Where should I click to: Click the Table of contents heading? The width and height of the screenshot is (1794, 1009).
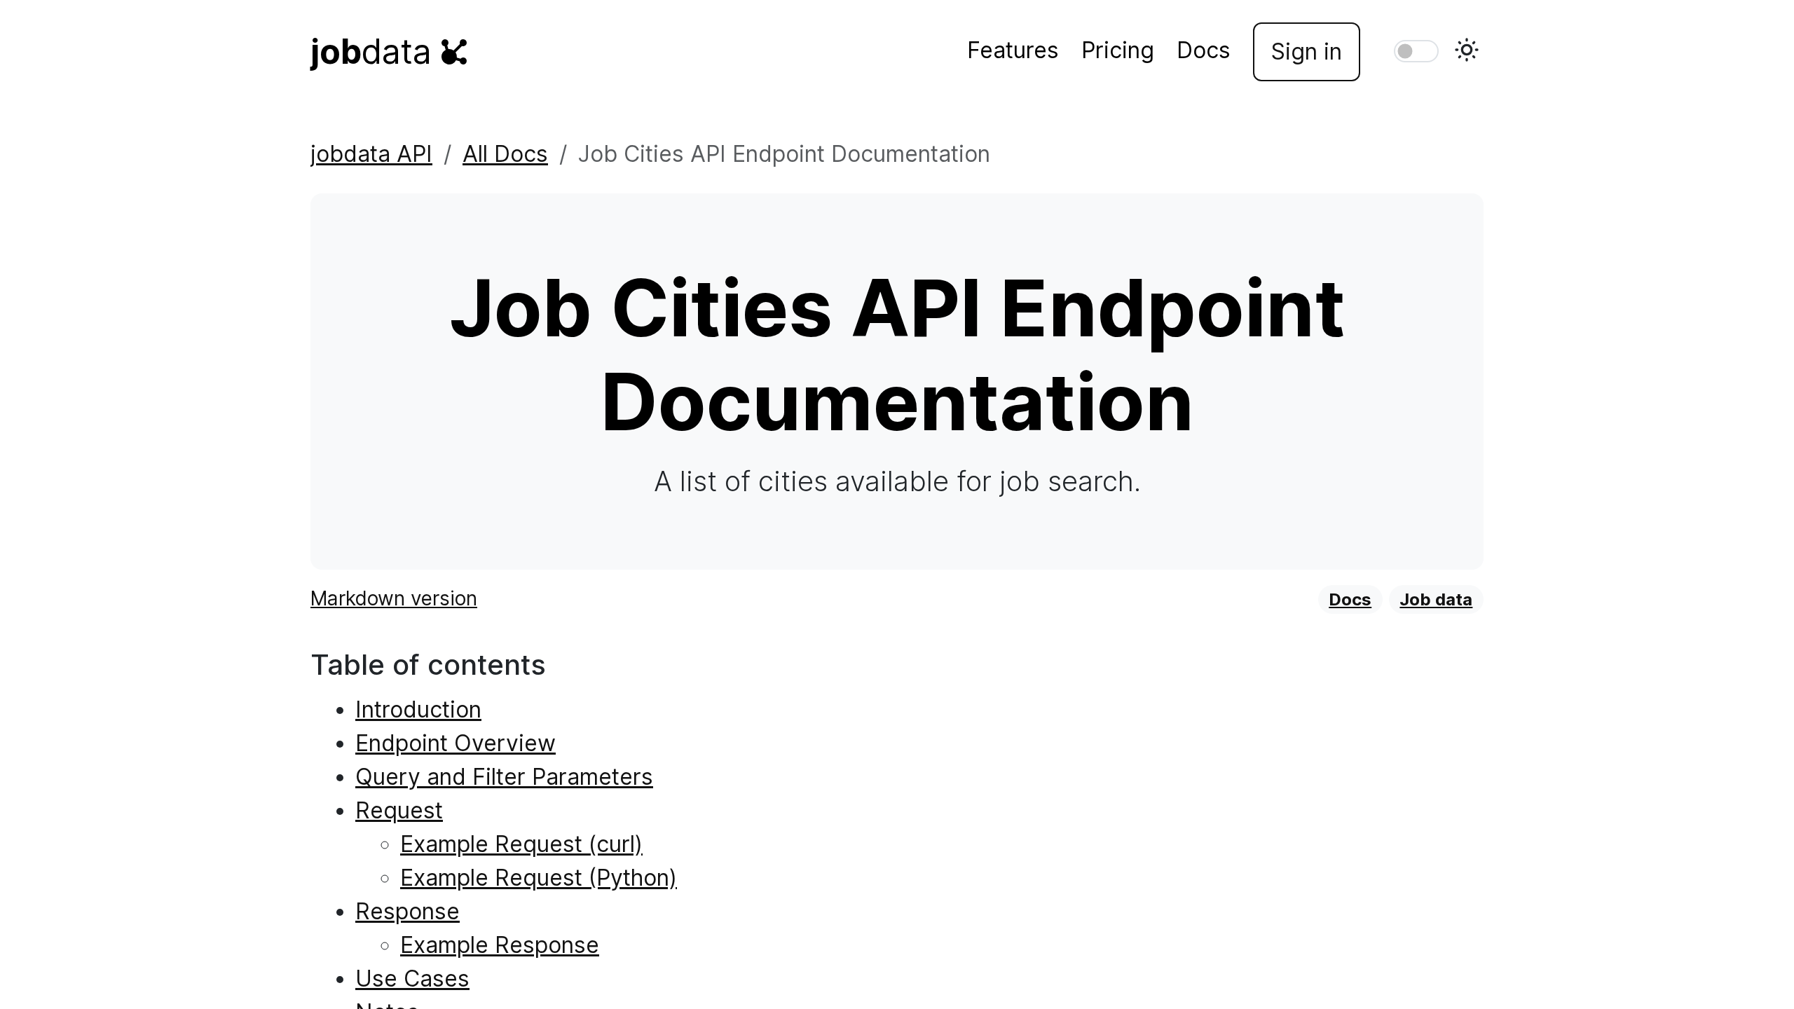click(x=427, y=665)
